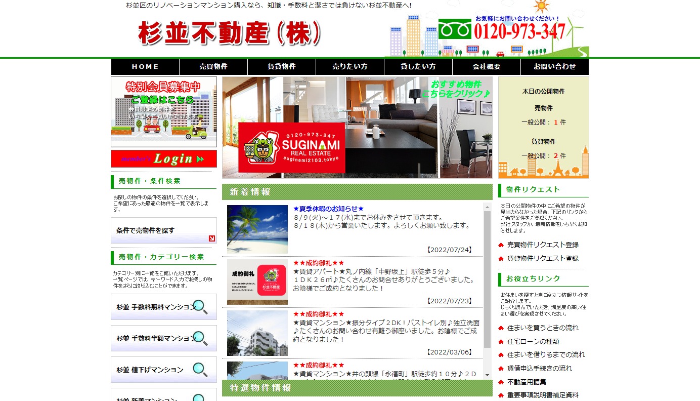Image resolution: width=700 pixels, height=401 pixels.
Task: Click the news list scroll-up arrow
Action: [x=488, y=207]
